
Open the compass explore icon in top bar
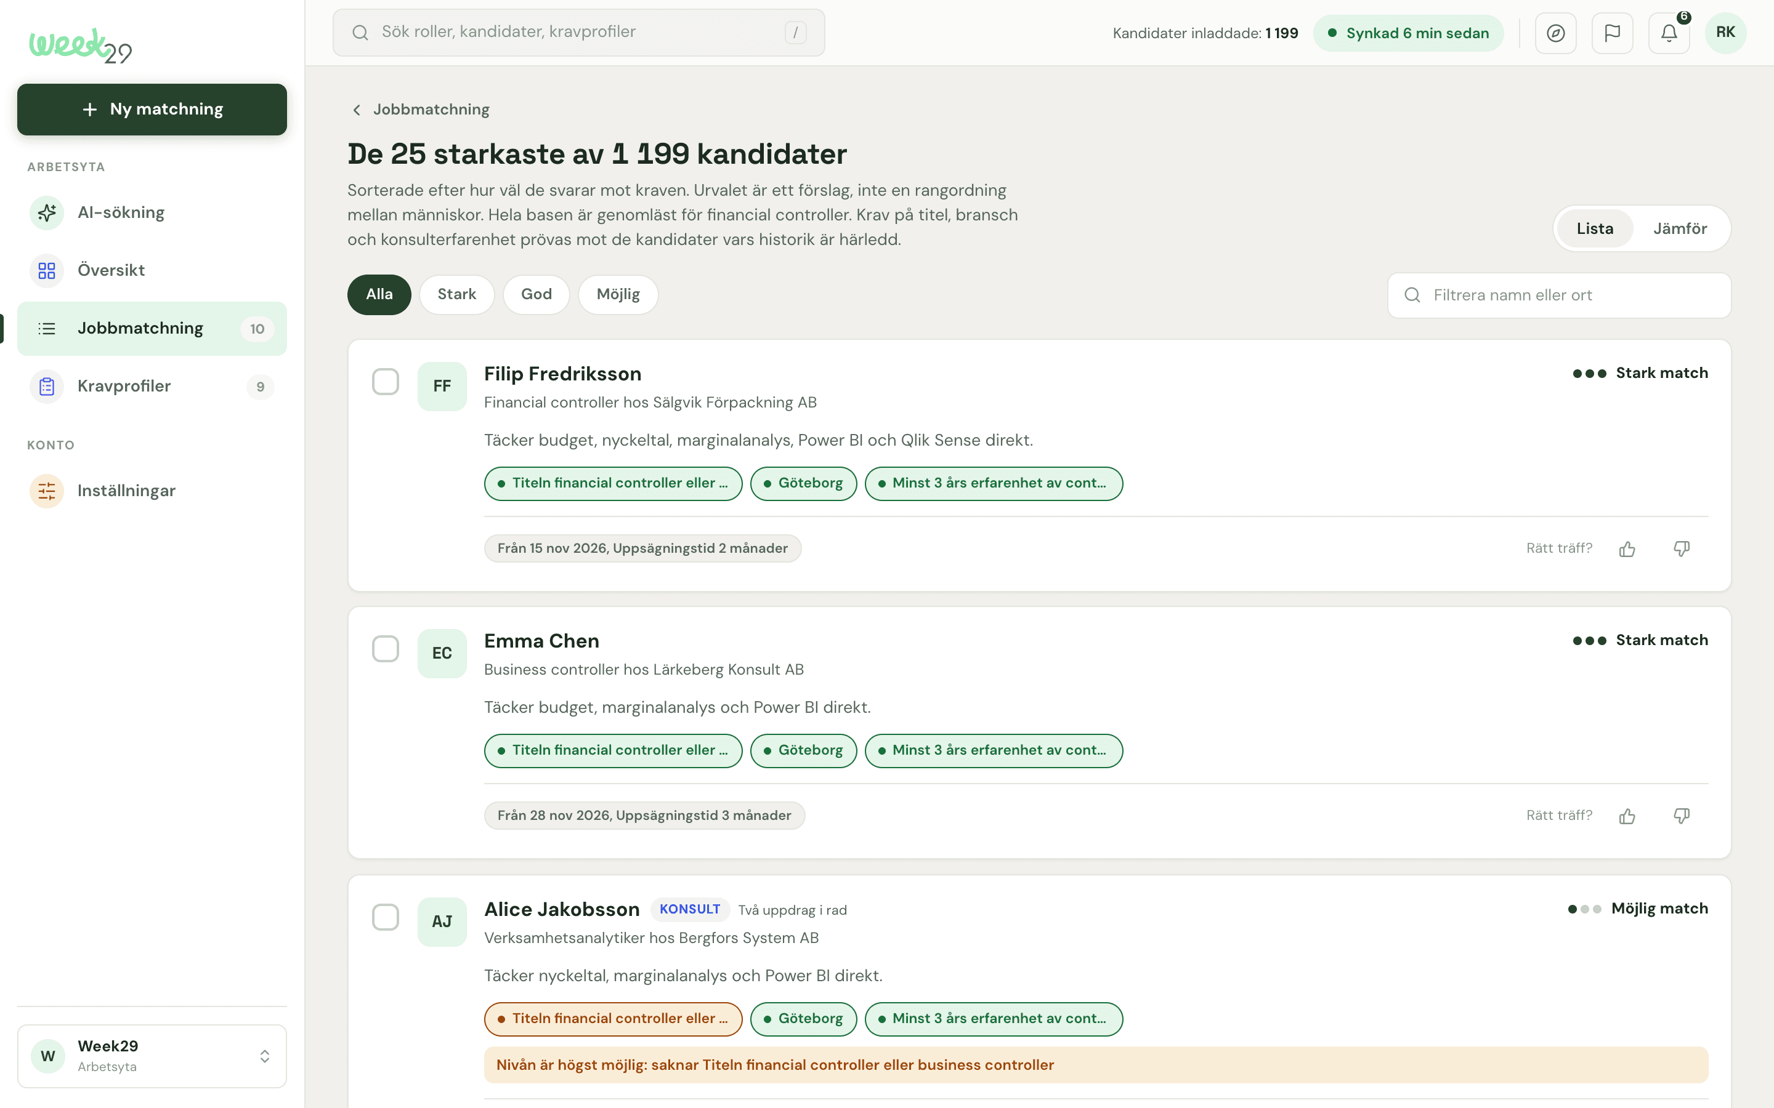click(1555, 33)
